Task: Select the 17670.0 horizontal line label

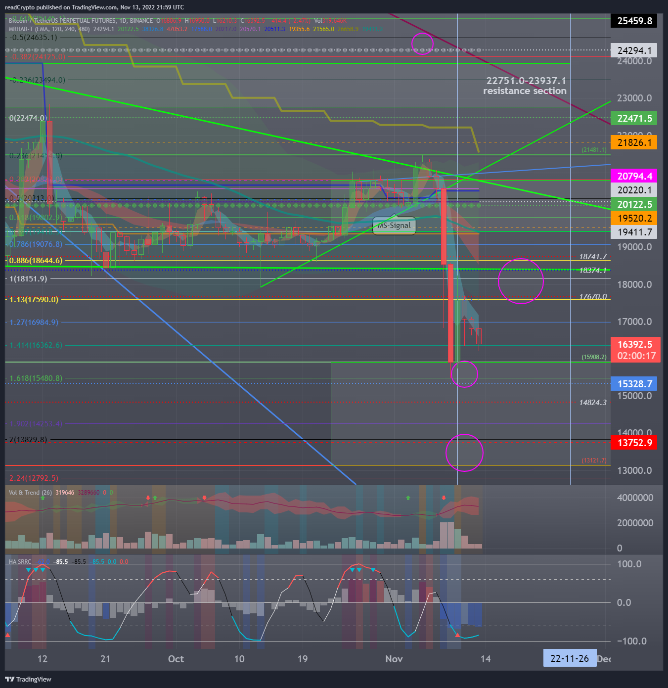Action: (x=593, y=297)
